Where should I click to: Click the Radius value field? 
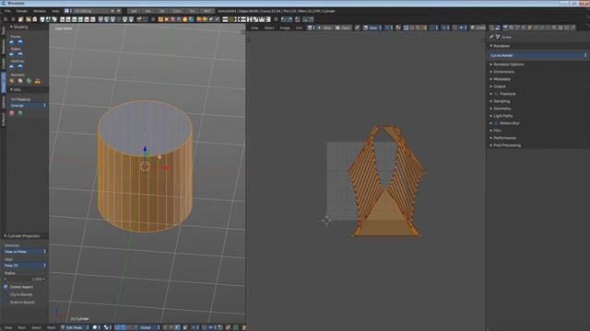(25, 279)
